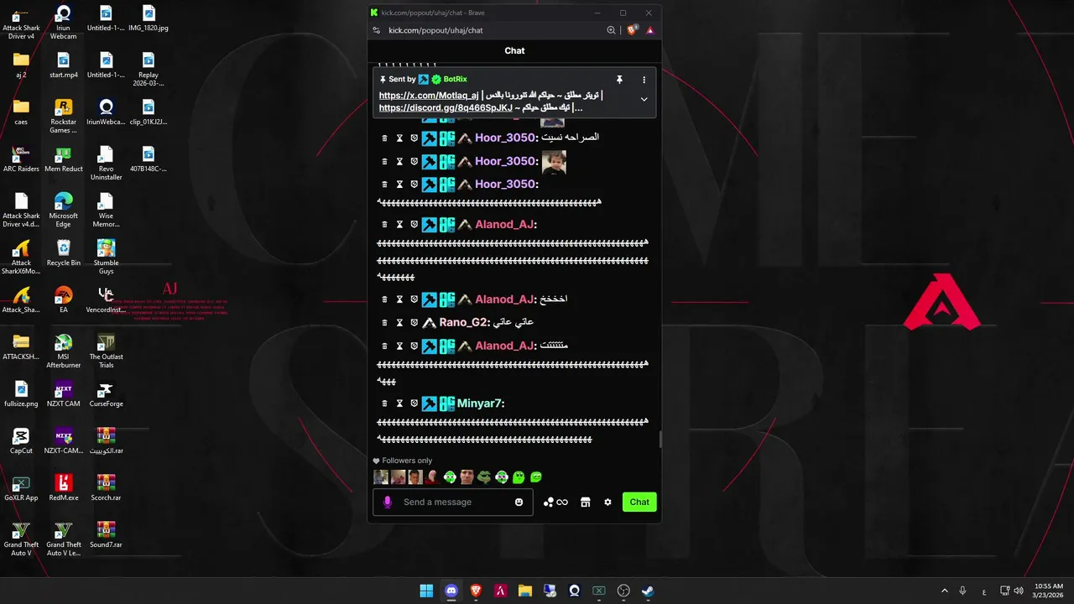This screenshot has width=1074, height=604.
Task: Click the zoom magnifier icon in address bar
Action: coord(612,30)
